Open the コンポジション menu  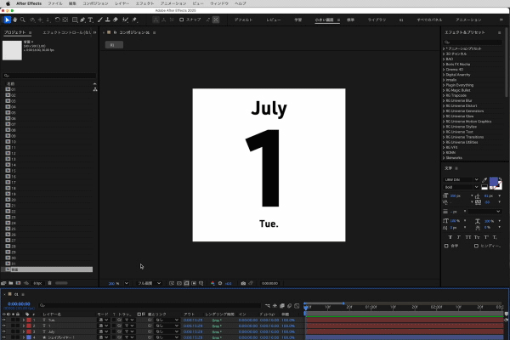[95, 3]
